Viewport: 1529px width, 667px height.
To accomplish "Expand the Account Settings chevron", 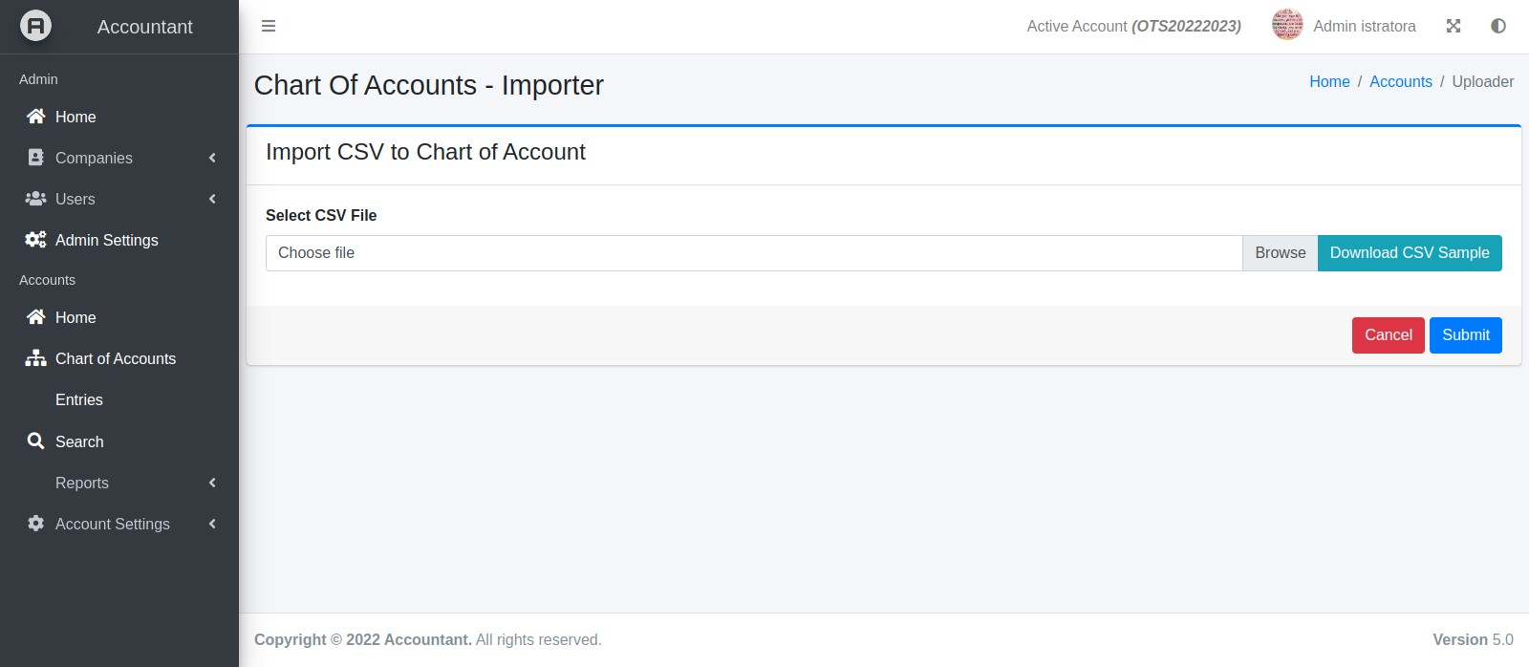I will [212, 524].
